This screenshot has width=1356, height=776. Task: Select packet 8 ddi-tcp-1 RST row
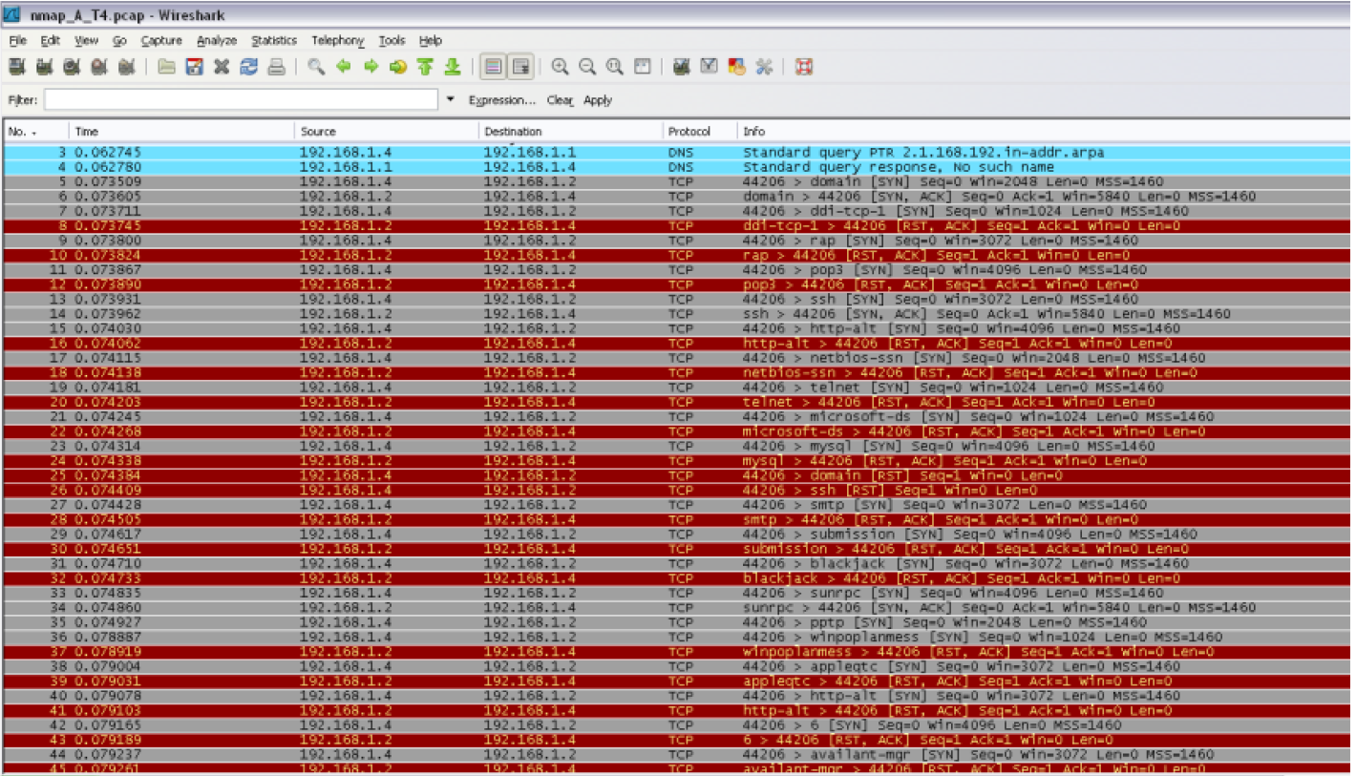coord(677,226)
